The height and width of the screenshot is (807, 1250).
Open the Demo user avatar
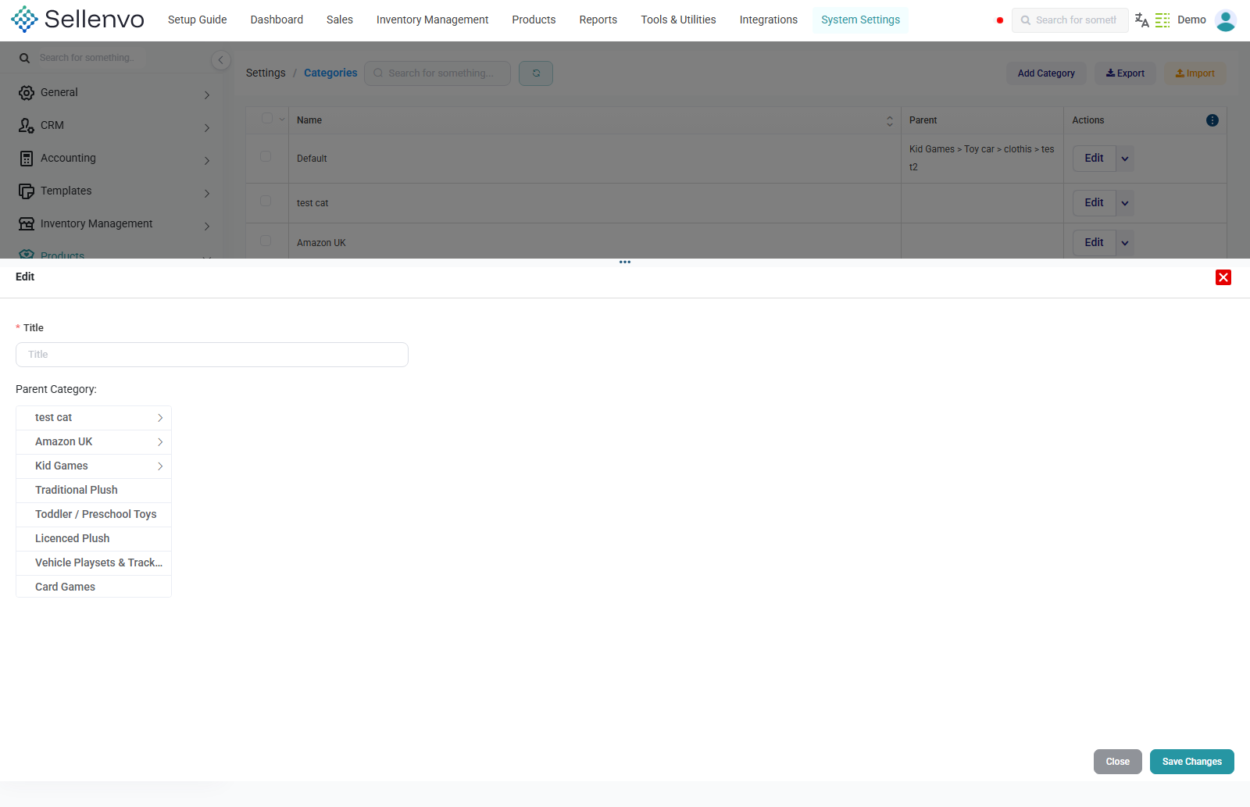tap(1225, 20)
